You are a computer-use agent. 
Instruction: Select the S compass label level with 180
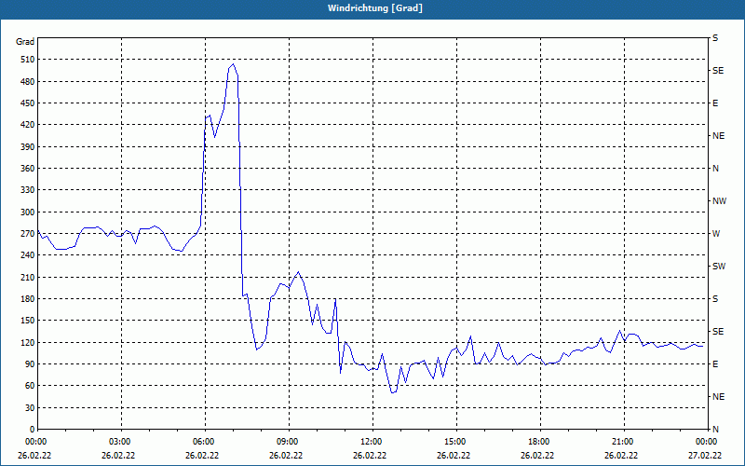pyautogui.click(x=715, y=299)
